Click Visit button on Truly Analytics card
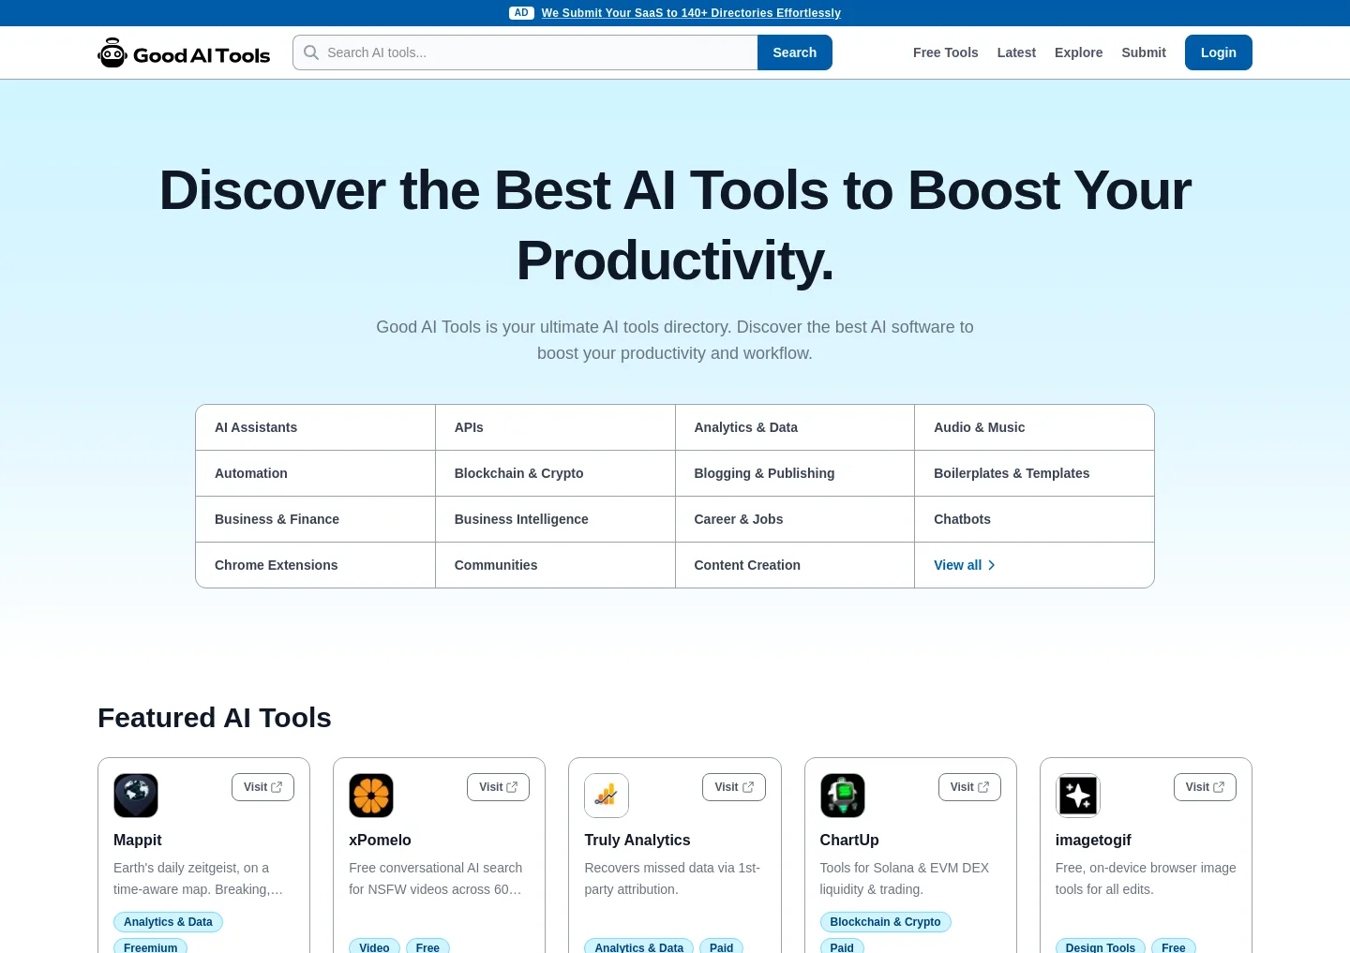Screen dimensions: 1350x953 click(733, 787)
